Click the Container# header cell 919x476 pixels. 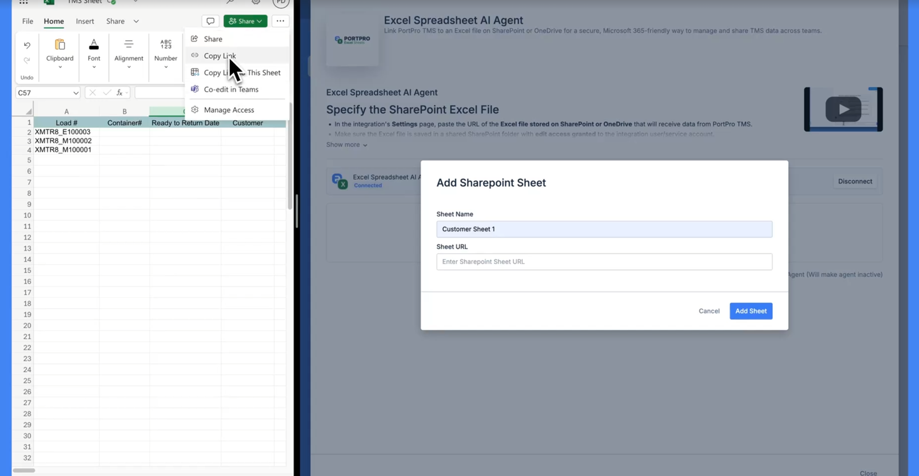[124, 123]
